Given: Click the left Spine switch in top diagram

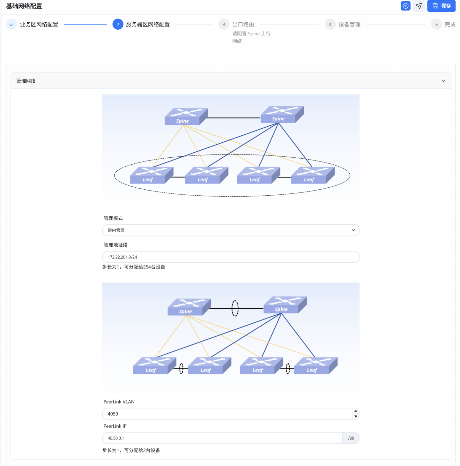Looking at the screenshot, I should [186, 117].
